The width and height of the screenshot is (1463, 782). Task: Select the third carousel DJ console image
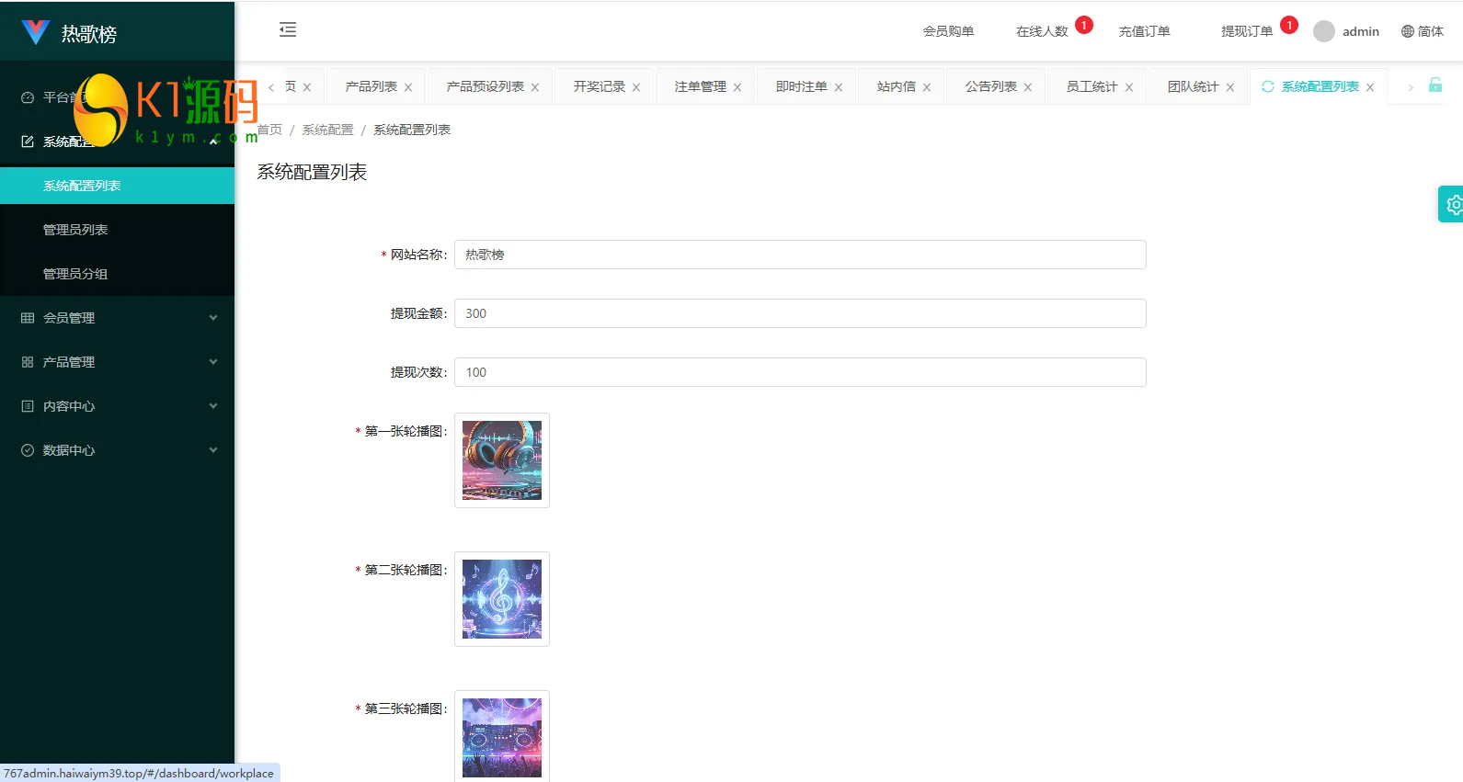(x=502, y=737)
